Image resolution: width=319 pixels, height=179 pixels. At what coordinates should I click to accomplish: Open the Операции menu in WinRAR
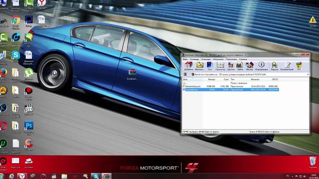(x=206, y=59)
